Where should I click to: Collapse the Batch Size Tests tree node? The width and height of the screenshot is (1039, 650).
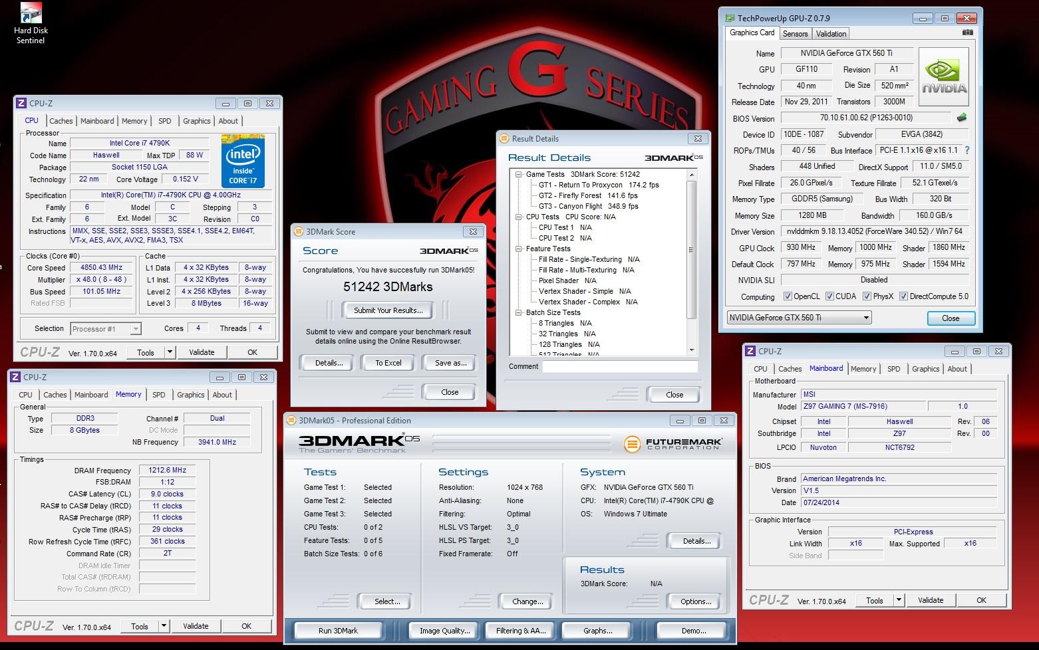519,312
